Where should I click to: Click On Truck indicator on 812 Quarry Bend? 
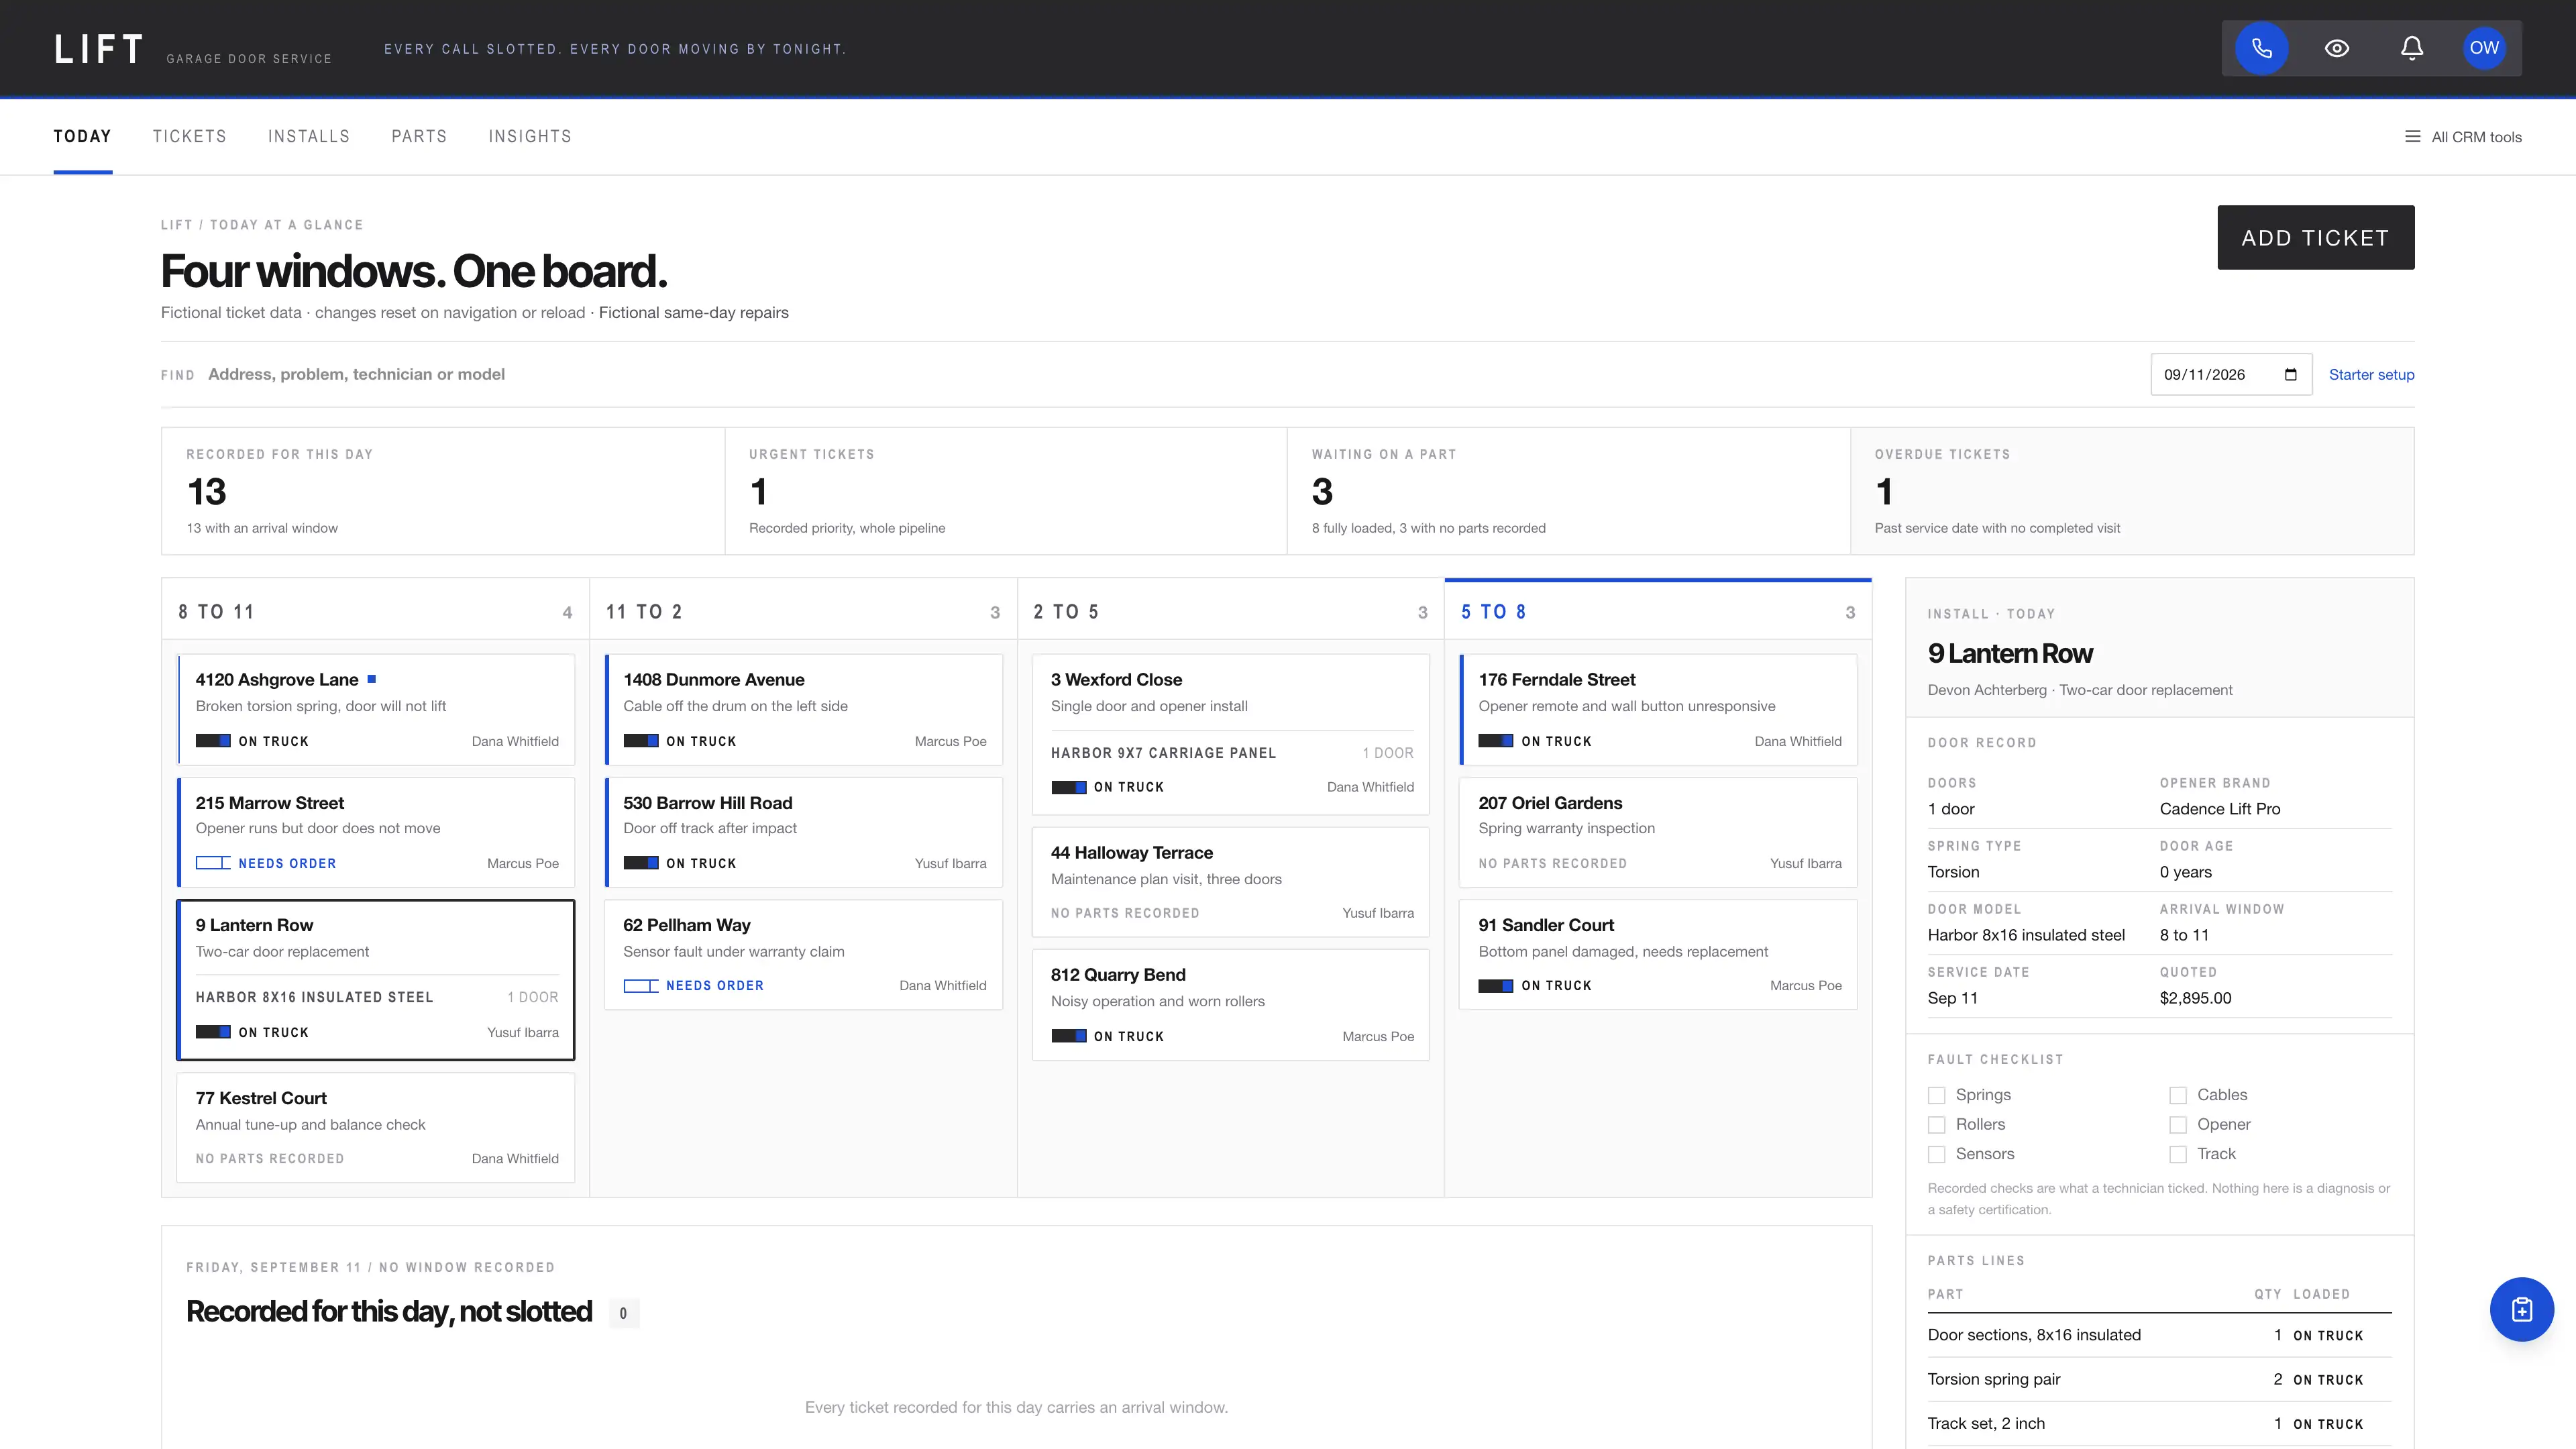pos(1108,1036)
